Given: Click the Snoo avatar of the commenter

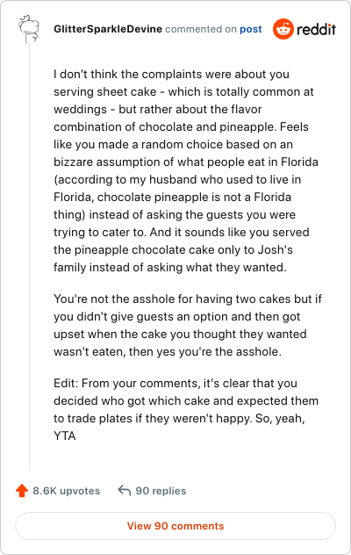Looking at the screenshot, I should tap(28, 29).
